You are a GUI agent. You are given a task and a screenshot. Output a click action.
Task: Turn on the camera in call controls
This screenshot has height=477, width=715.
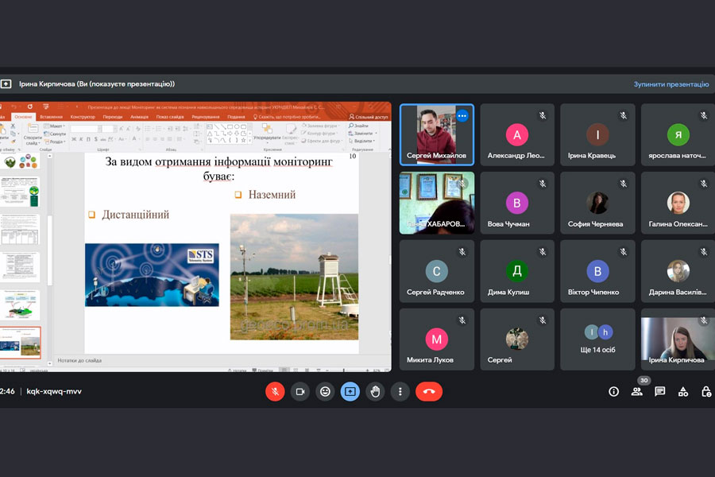(300, 392)
